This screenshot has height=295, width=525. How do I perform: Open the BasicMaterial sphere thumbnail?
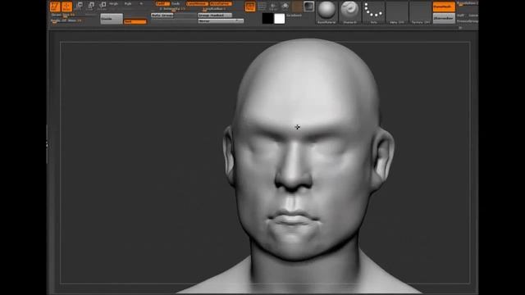pos(326,12)
